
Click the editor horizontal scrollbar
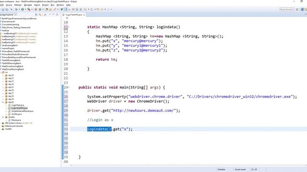pyautogui.click(x=188, y=165)
